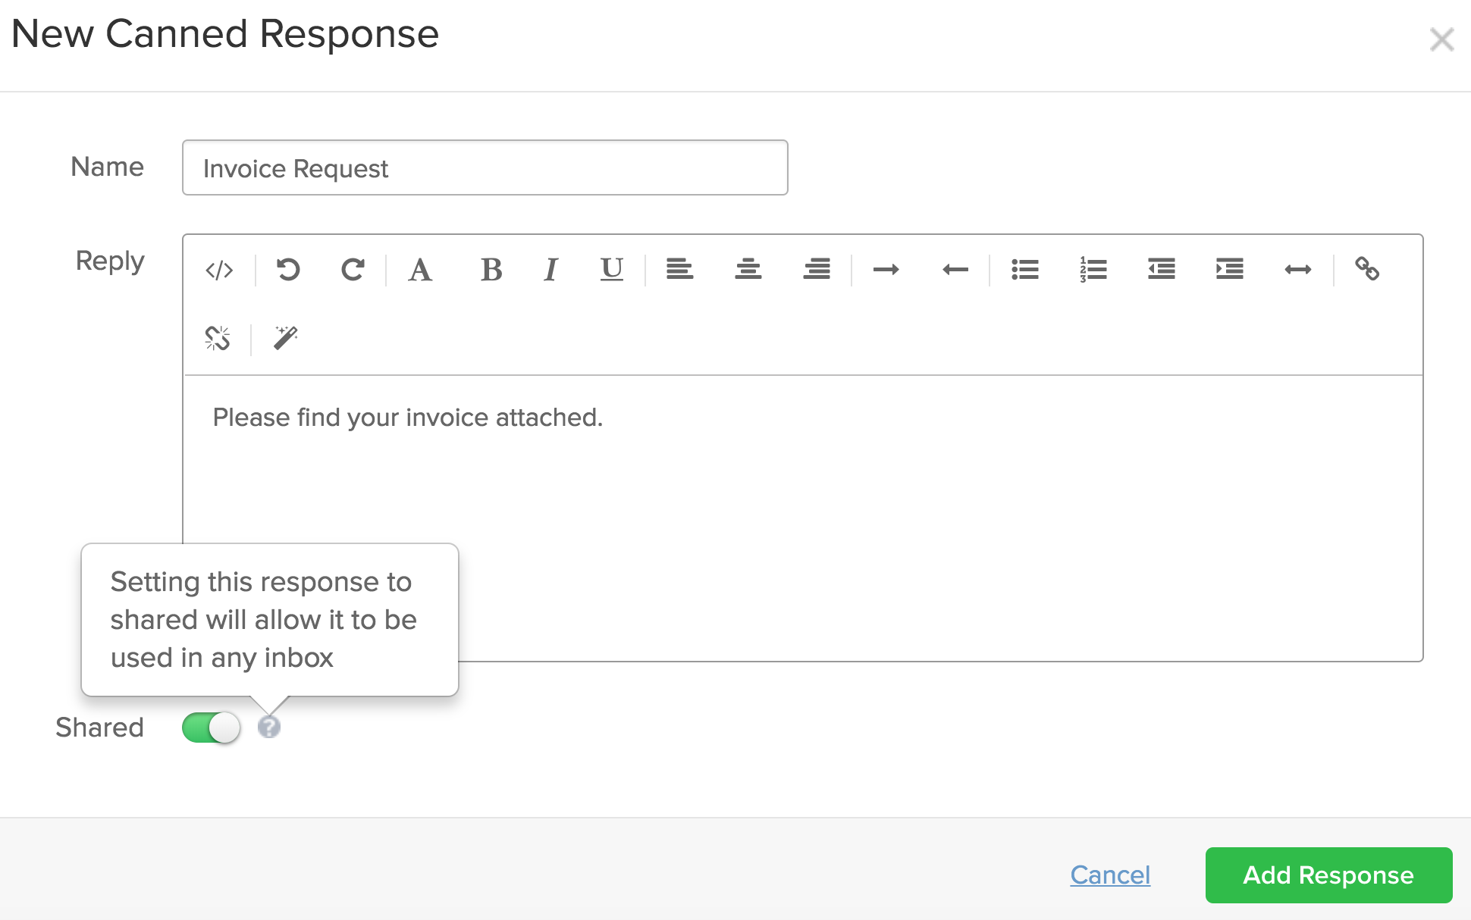Click the redo arrow icon
This screenshot has height=920, width=1471.
[x=353, y=270]
